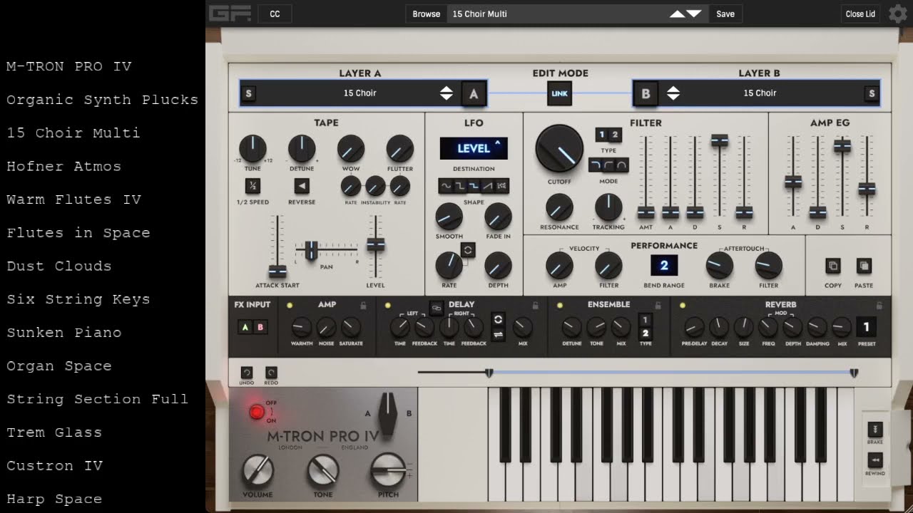Viewport: 913px width, 513px height.
Task: Open the settings gear icon
Action: (x=898, y=14)
